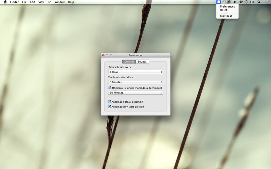
Task: Open the Apple menu
Action: tap(5, 2)
